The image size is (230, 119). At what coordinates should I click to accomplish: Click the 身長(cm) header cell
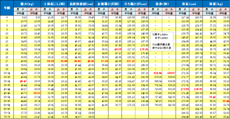(189, 4)
